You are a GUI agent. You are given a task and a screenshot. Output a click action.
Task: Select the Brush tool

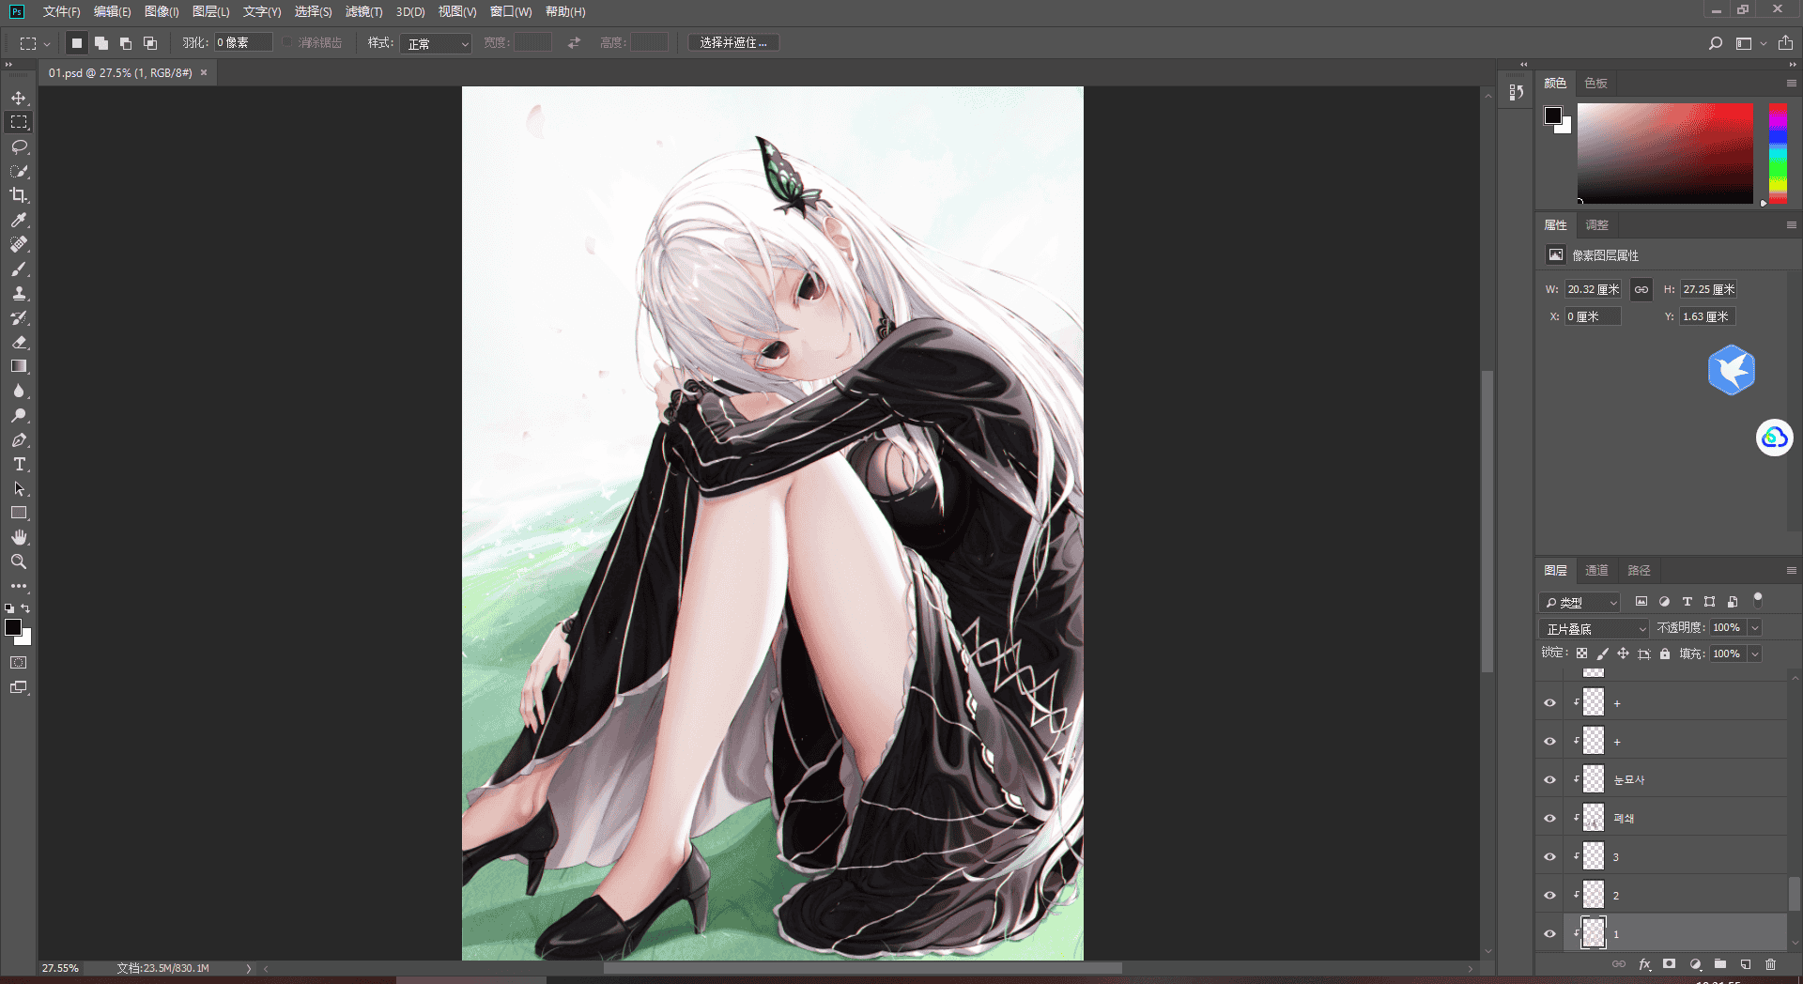19,269
